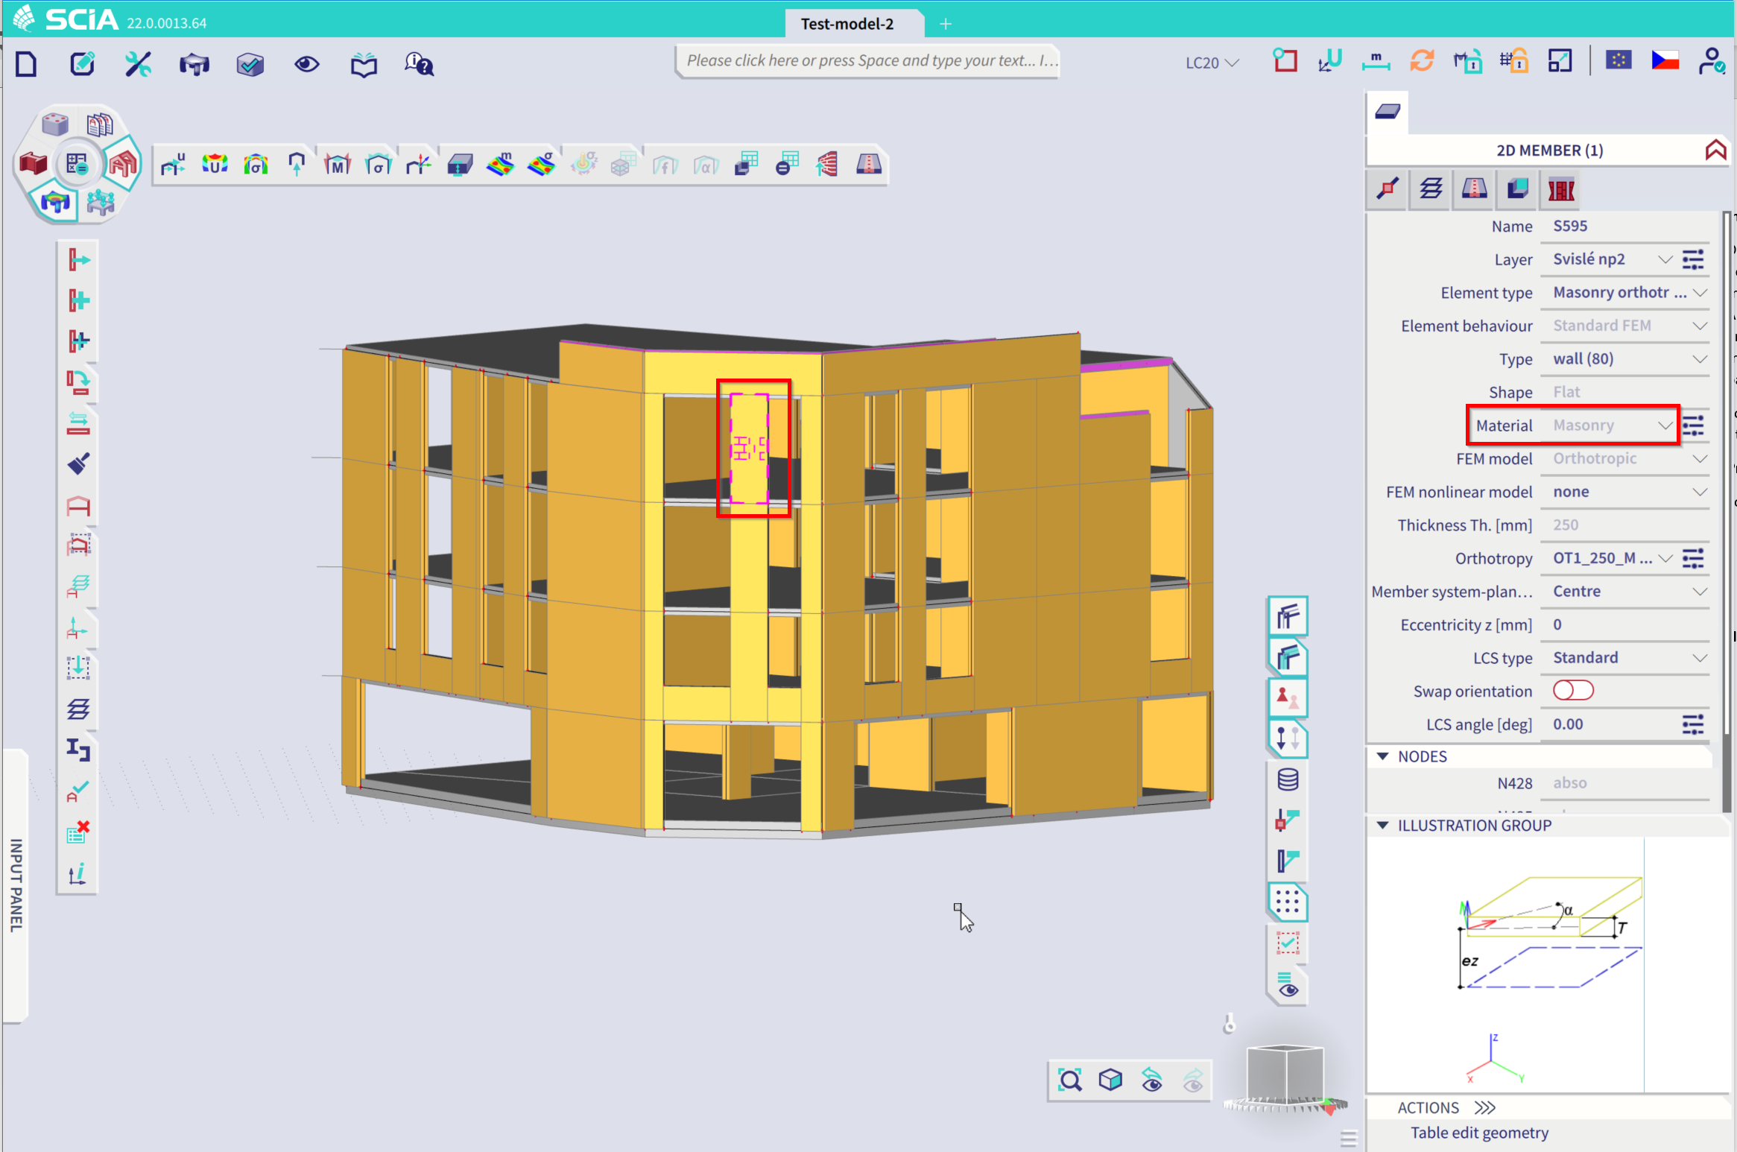Open the layers database icon in right toolbar
This screenshot has height=1152, width=1737.
coord(1288,779)
